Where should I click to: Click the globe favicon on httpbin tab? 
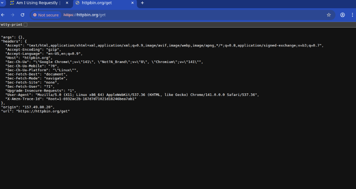(78, 3)
